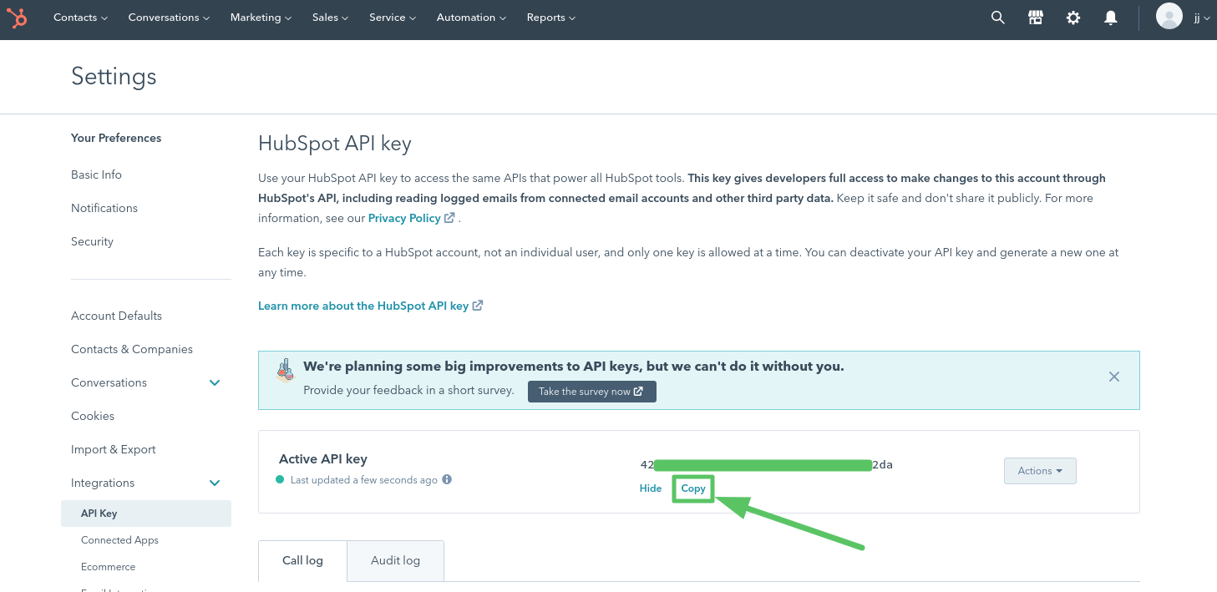The image size is (1217, 592).
Task: Click the HubSpot API key heading
Action: coord(335,144)
